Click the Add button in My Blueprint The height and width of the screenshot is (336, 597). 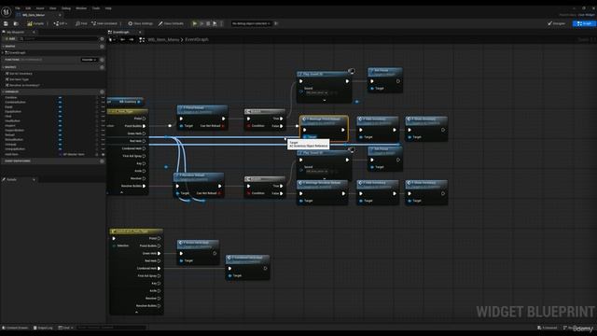point(9,39)
